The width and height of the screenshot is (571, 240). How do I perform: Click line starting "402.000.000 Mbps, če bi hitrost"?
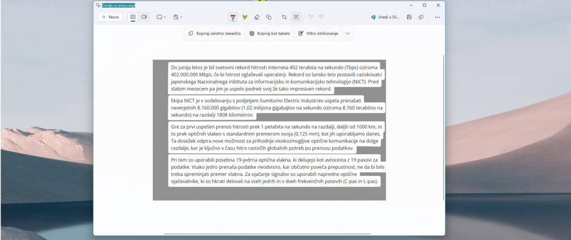(x=276, y=75)
